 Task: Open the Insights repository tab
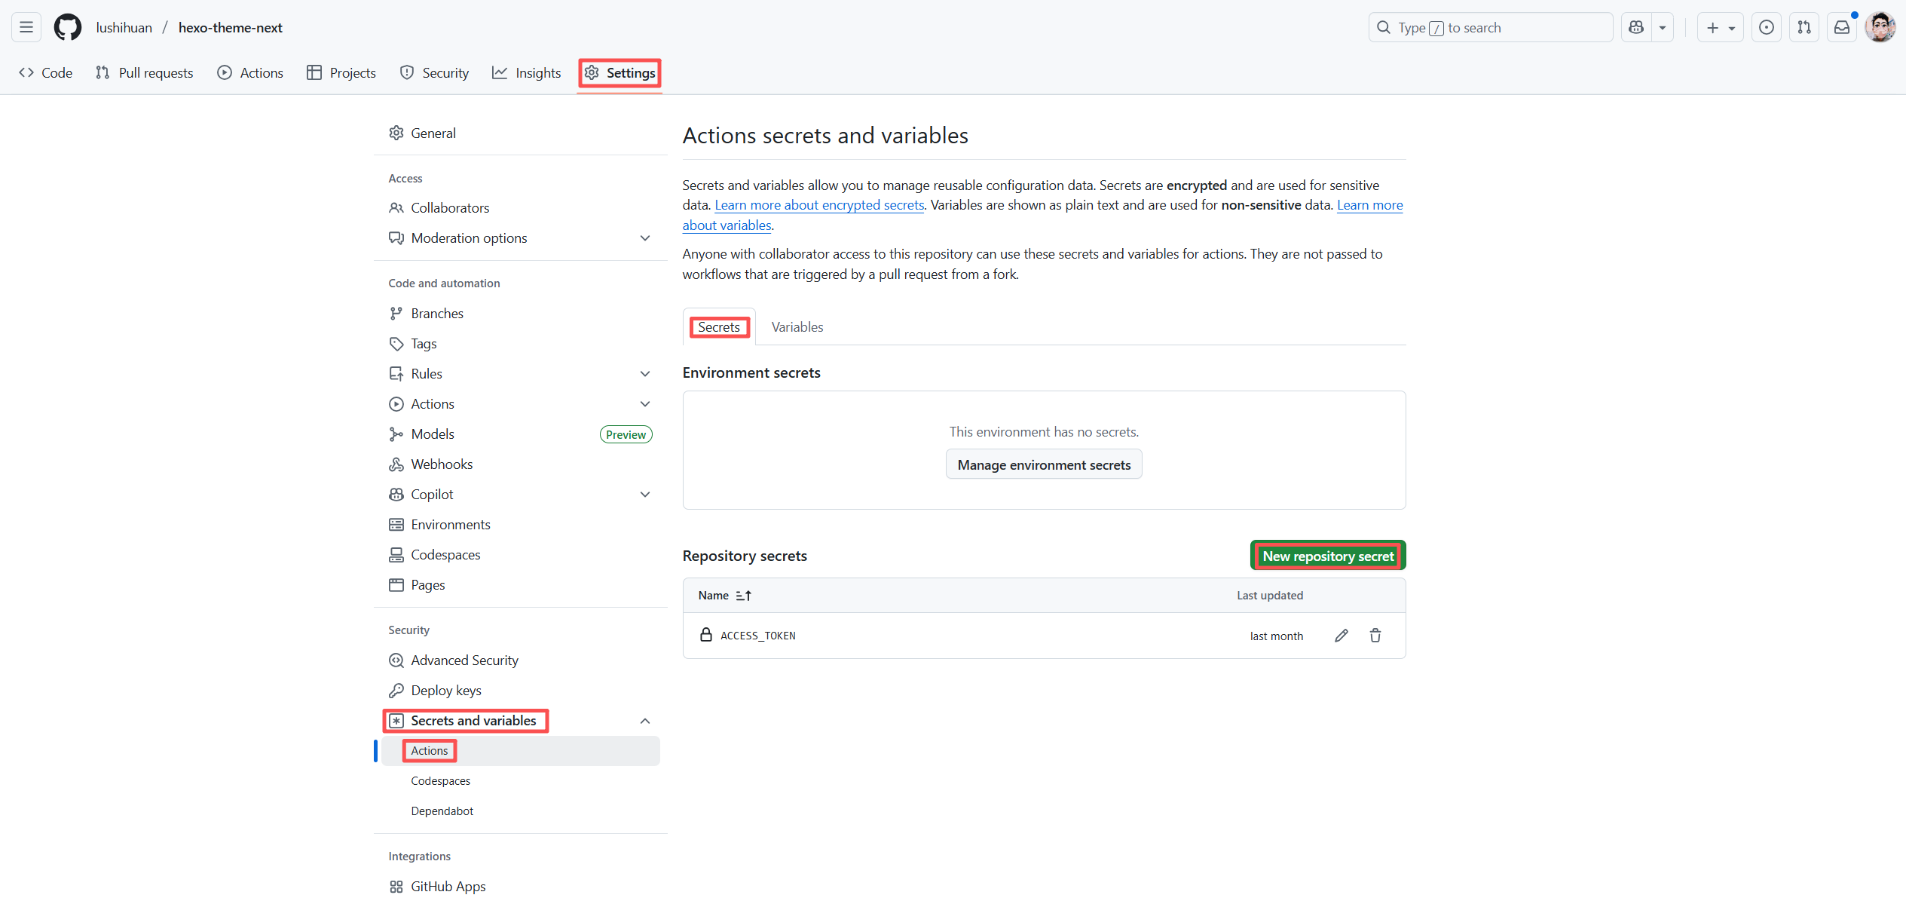pyautogui.click(x=527, y=73)
